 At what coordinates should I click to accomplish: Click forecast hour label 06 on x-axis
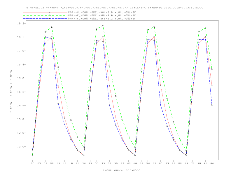[x=45, y=163]
